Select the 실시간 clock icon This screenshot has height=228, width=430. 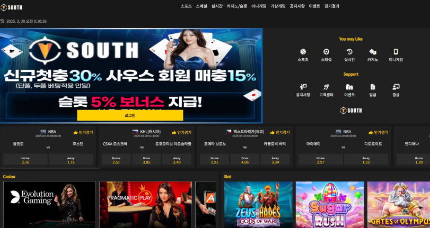tap(349, 52)
